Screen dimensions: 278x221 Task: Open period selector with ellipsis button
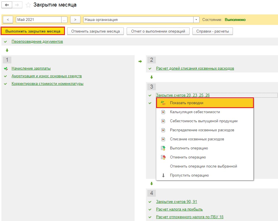tap(65, 20)
